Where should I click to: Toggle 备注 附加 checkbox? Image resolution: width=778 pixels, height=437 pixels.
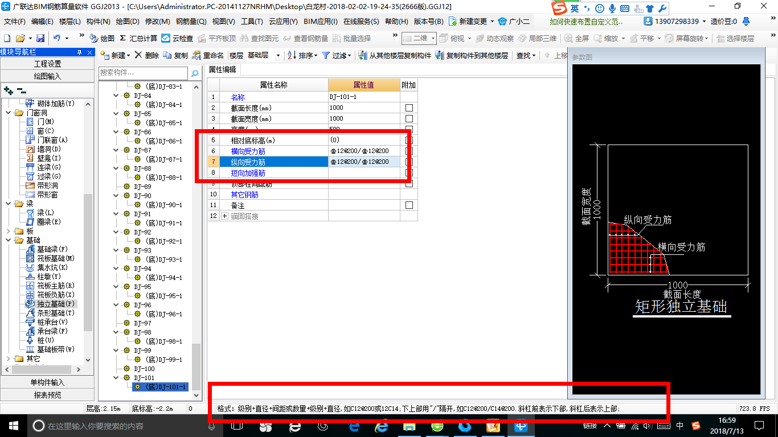(x=408, y=205)
